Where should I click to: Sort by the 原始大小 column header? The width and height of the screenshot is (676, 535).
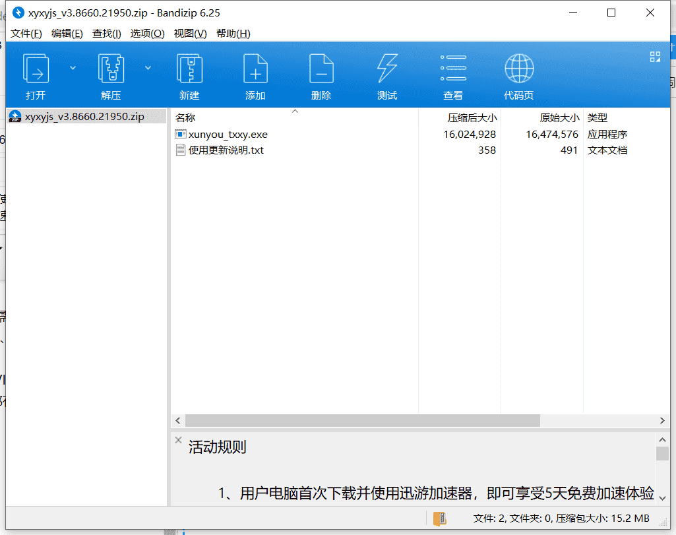542,117
